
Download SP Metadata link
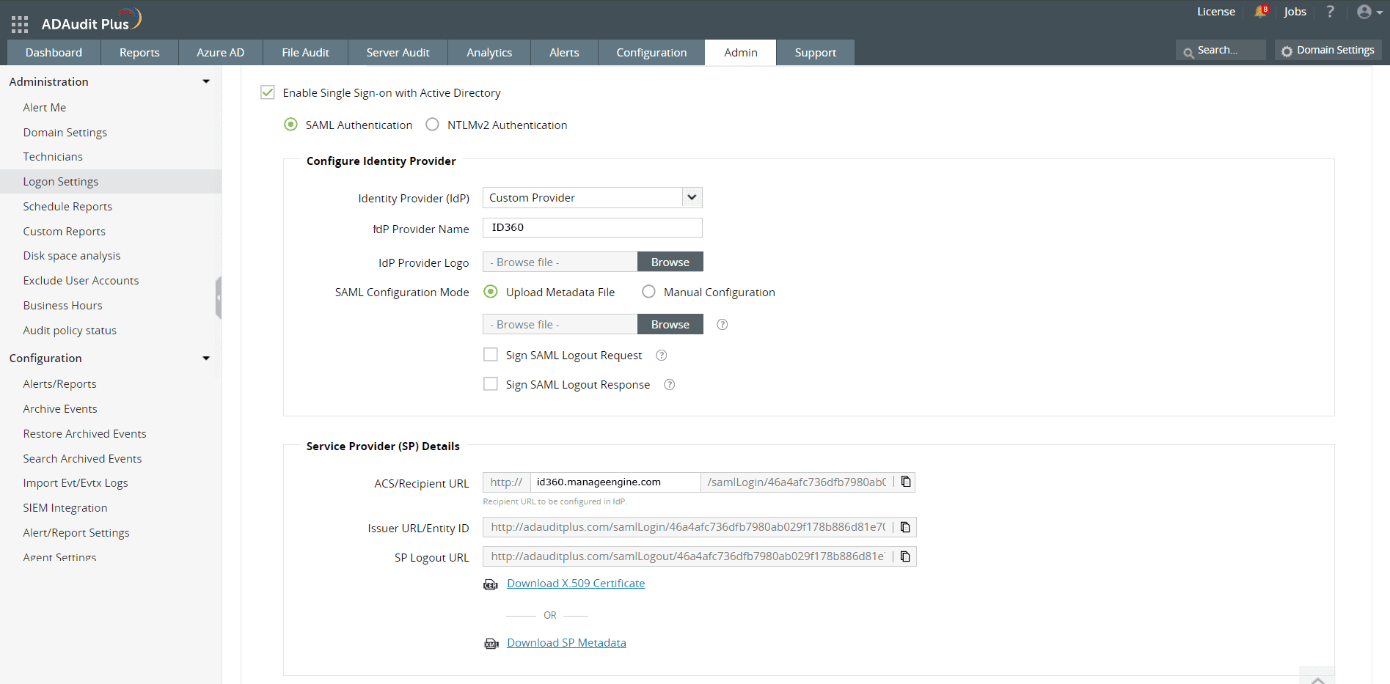tap(566, 643)
